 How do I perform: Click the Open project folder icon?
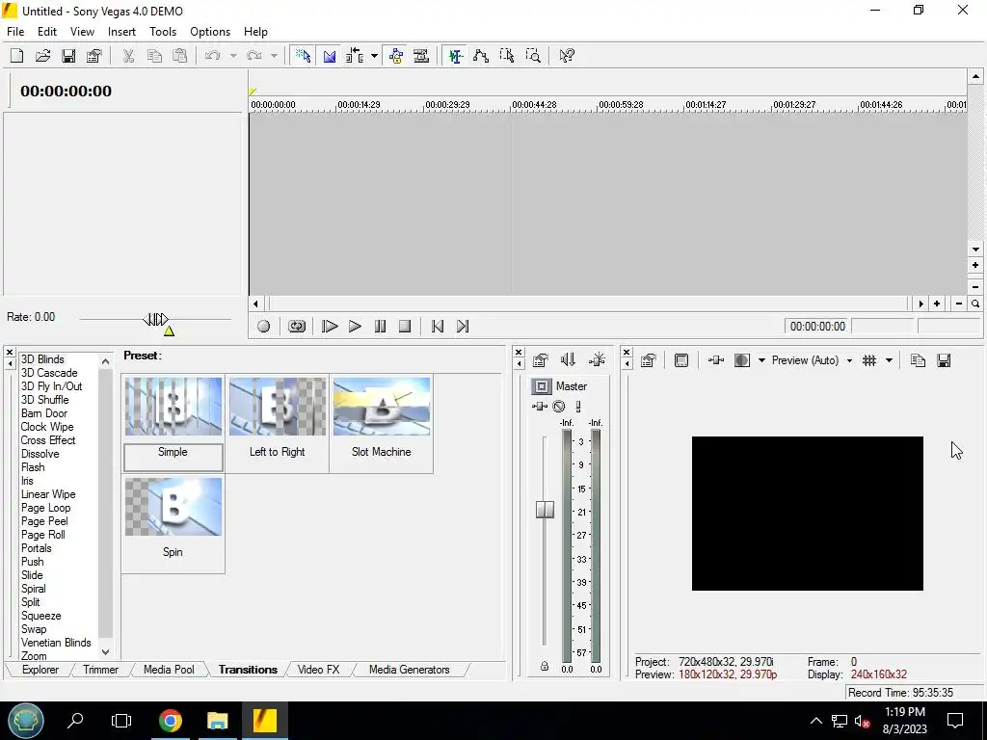click(x=42, y=56)
